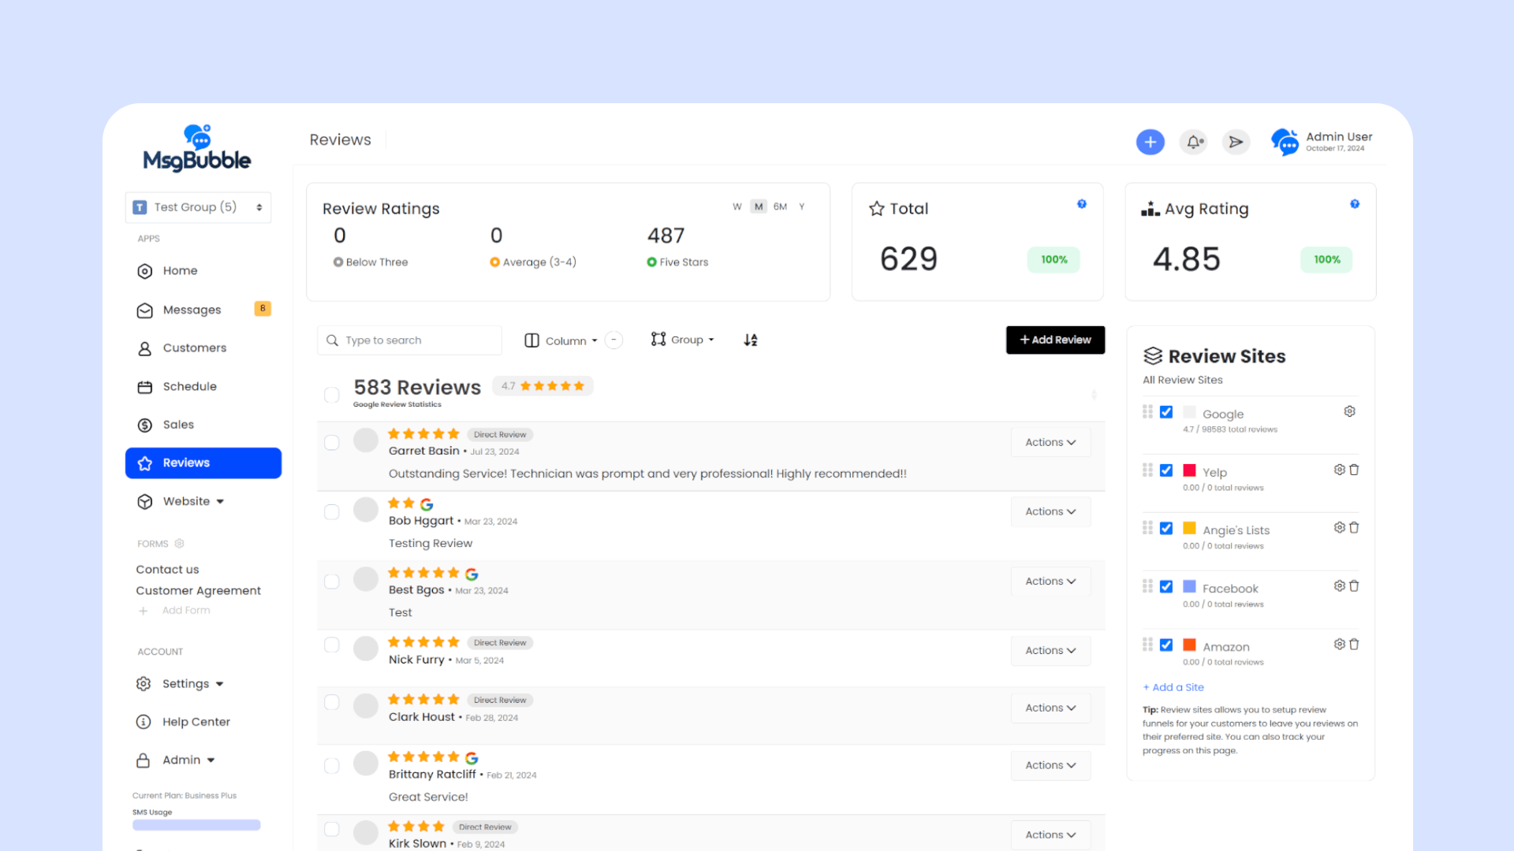Viewport: 1514px width, 851px height.
Task: Click the gear icon next to Amazon
Action: pos(1339,645)
